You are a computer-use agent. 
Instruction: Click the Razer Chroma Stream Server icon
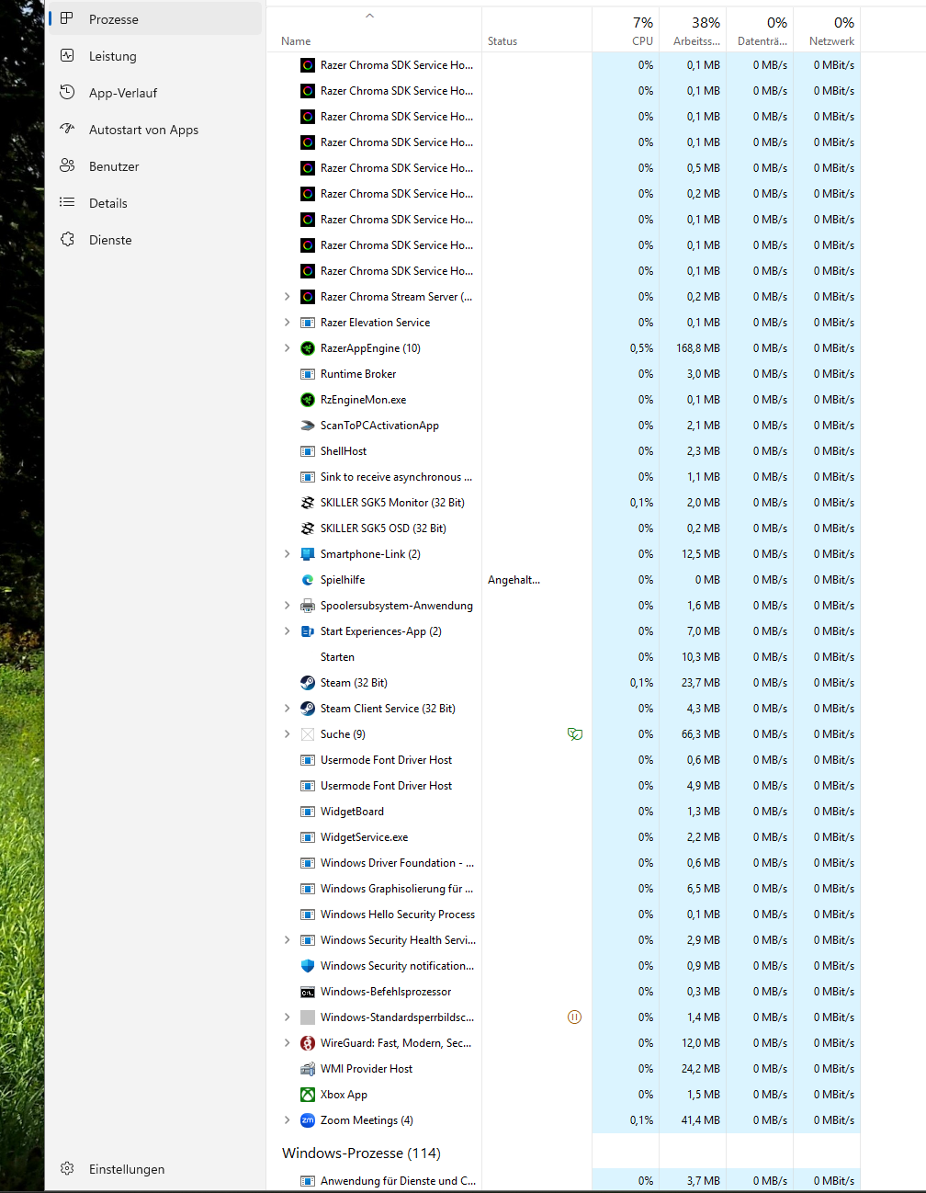tap(308, 297)
